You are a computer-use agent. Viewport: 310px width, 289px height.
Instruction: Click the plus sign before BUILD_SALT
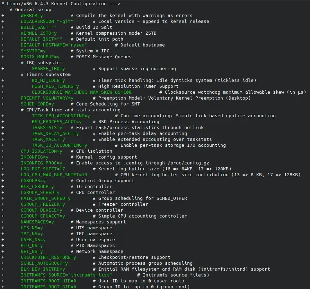point(3,27)
